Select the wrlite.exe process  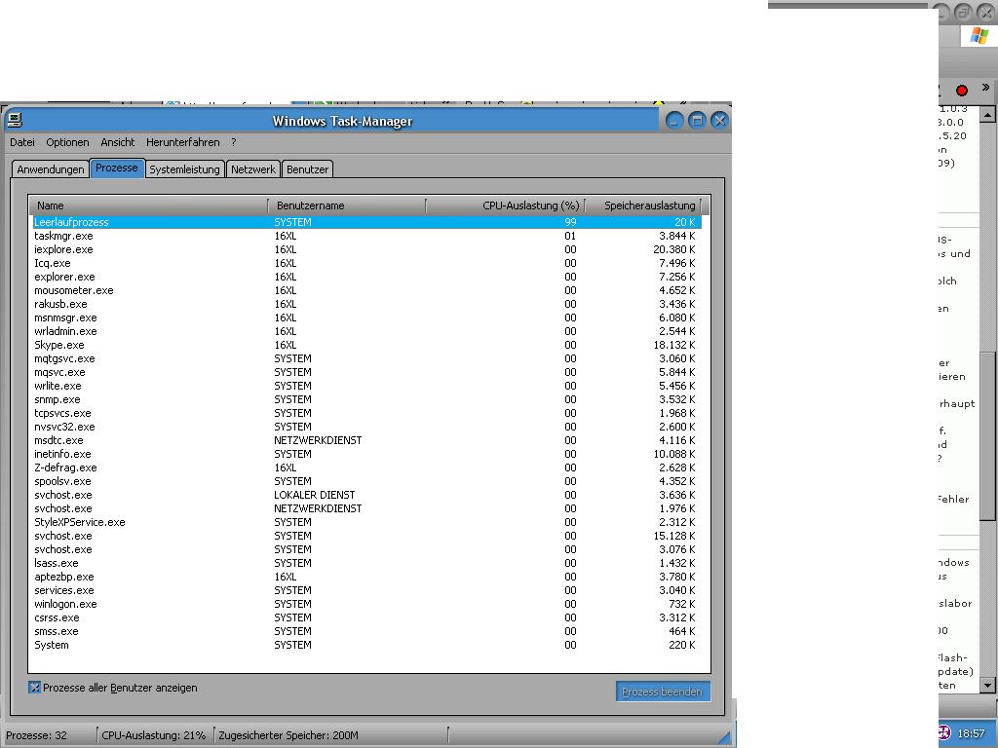pos(366,386)
